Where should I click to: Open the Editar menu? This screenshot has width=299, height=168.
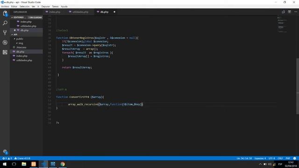[14, 7]
